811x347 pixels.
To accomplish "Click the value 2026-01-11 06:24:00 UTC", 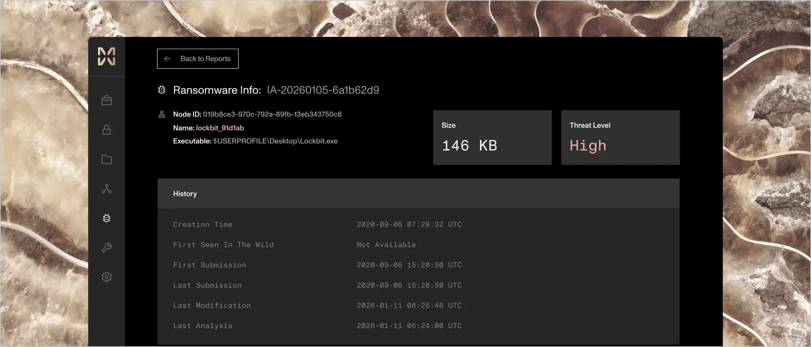I will (x=409, y=326).
